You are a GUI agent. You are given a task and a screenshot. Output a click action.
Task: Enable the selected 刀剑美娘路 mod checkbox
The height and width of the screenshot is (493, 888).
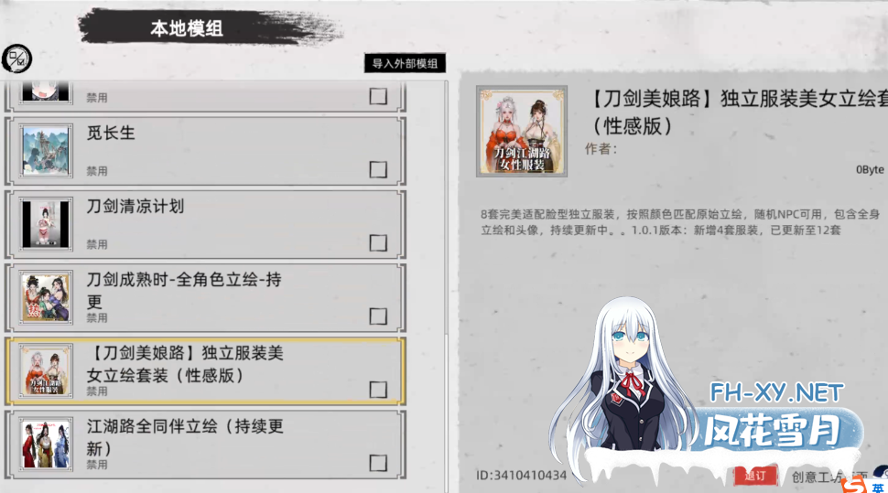pyautogui.click(x=378, y=390)
